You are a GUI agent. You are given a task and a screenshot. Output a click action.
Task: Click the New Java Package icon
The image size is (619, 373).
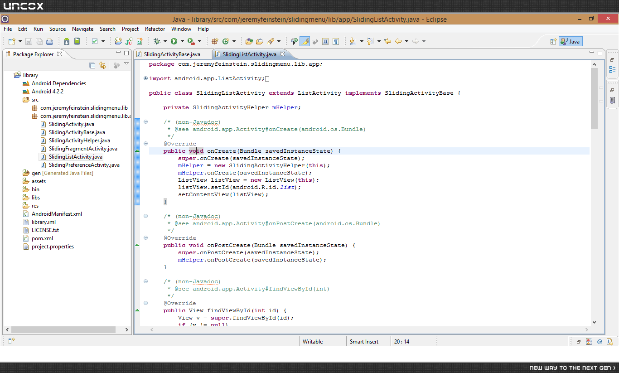coord(215,41)
